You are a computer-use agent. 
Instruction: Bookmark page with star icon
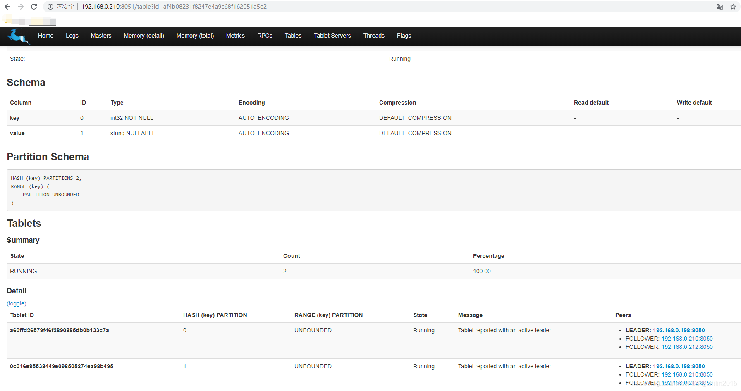(x=733, y=7)
